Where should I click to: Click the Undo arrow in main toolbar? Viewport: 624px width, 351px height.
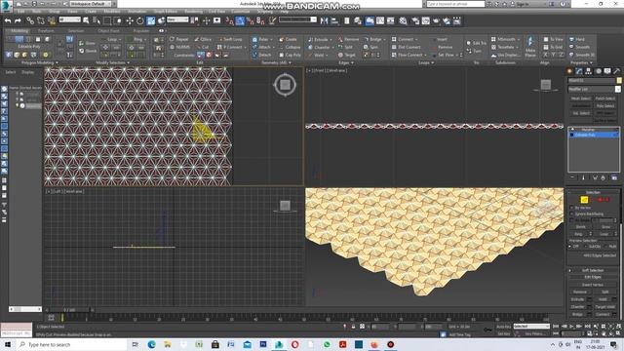click(x=8, y=20)
